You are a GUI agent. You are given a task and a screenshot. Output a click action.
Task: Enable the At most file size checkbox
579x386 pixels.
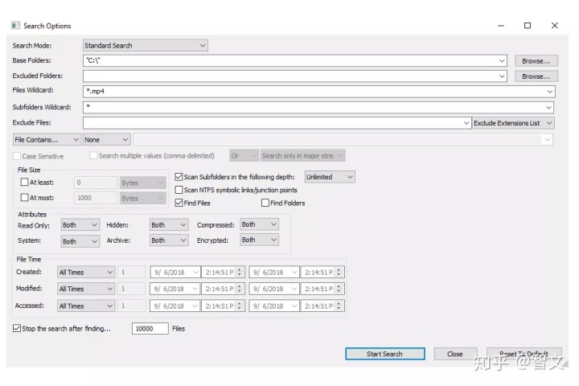[24, 198]
